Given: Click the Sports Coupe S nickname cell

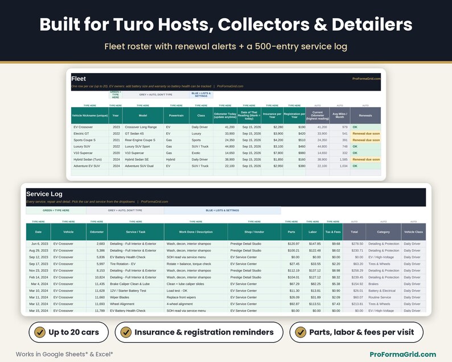Looking at the screenshot, I should [90, 140].
